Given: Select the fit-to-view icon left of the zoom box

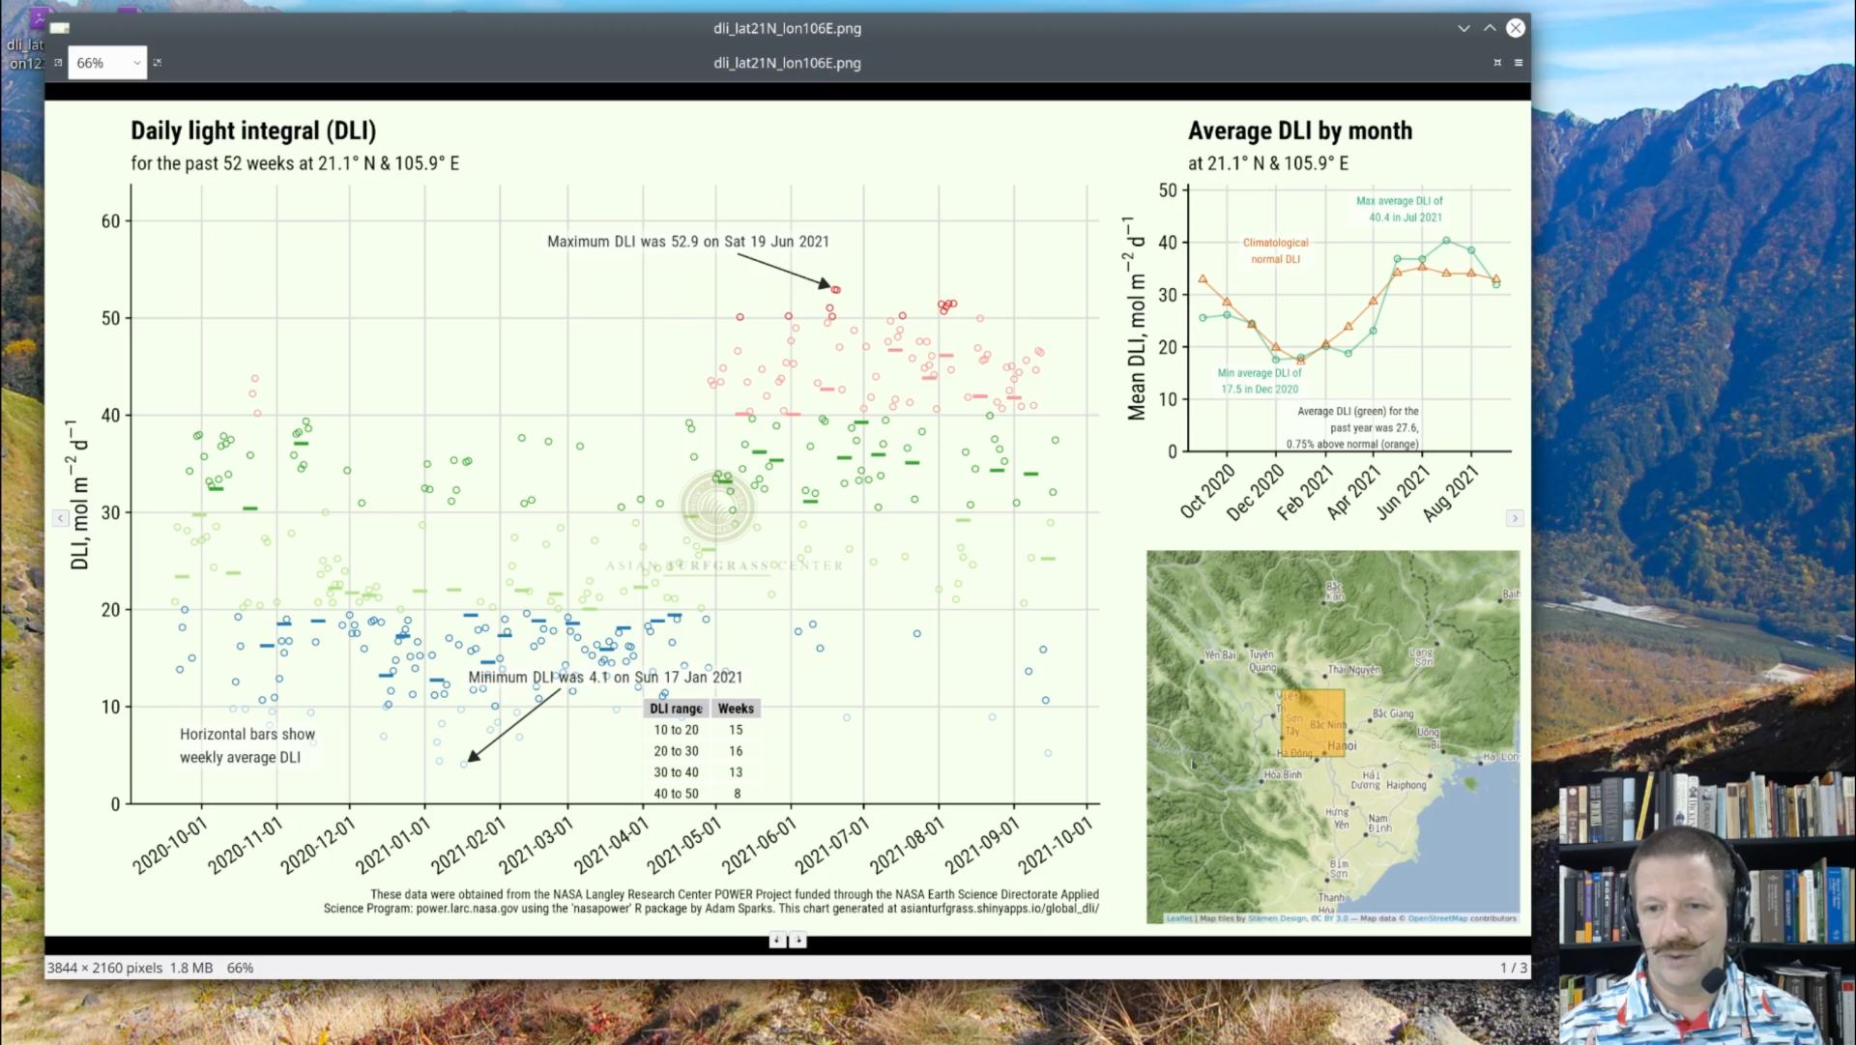Looking at the screenshot, I should (58, 63).
